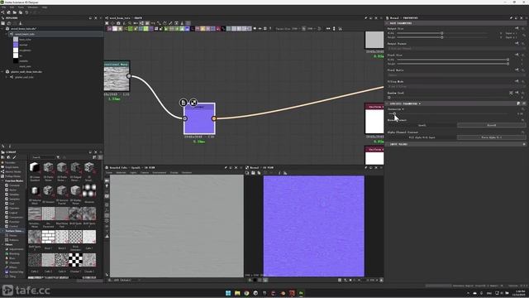
Task: Select Normal Map filter category in Library
Action: (x=17, y=272)
